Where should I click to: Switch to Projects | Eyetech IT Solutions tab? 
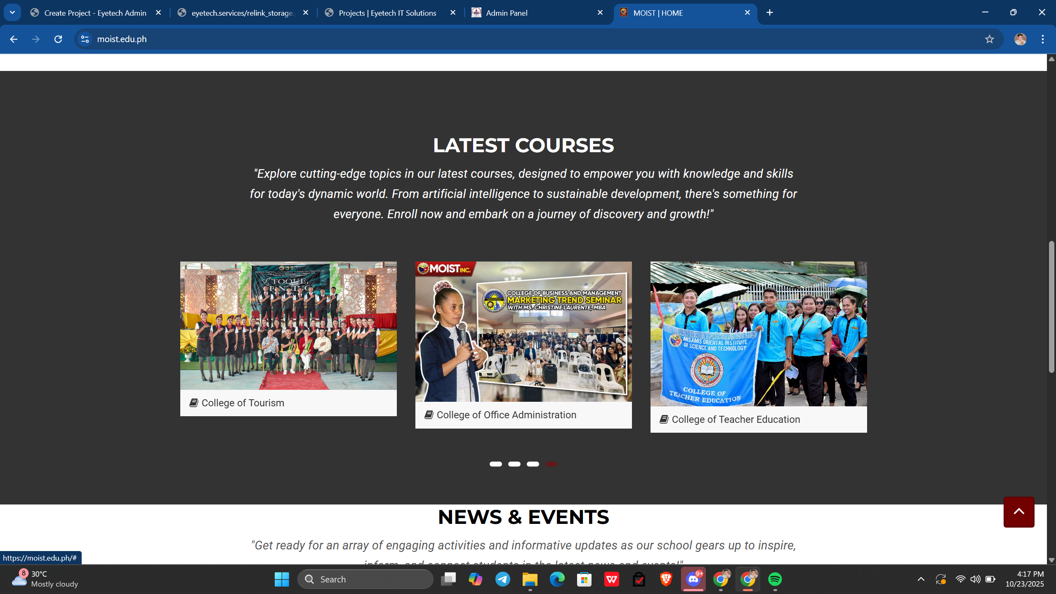click(x=387, y=13)
